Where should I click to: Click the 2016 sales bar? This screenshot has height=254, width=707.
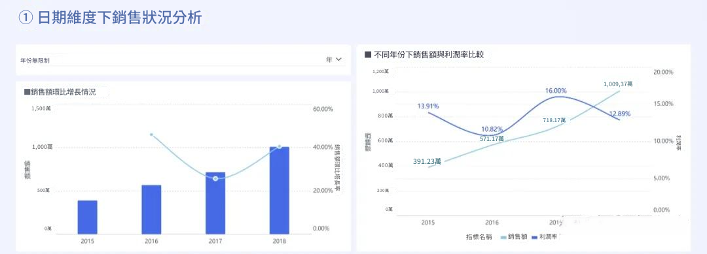(x=151, y=210)
